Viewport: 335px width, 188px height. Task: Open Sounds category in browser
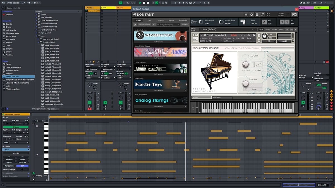point(9,24)
